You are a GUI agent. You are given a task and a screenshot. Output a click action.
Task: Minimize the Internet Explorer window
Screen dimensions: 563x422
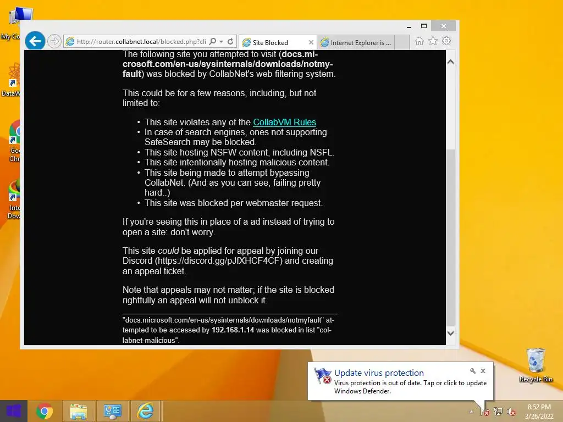click(409, 26)
